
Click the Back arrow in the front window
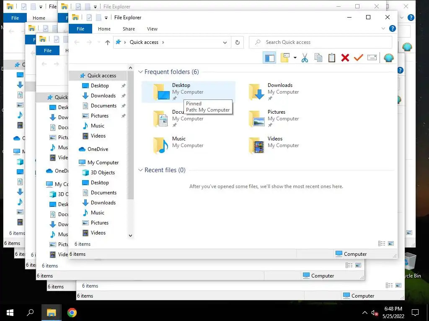(x=77, y=42)
